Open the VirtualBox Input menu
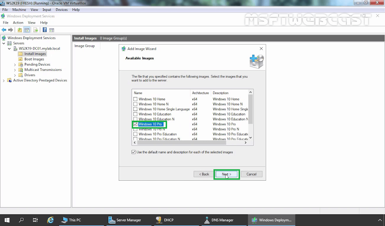 coord(47,9)
